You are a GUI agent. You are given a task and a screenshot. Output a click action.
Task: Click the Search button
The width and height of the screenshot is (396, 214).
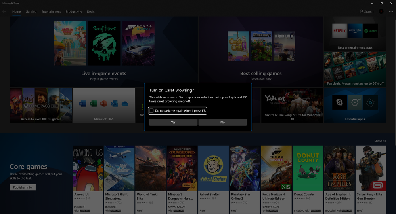point(366,11)
